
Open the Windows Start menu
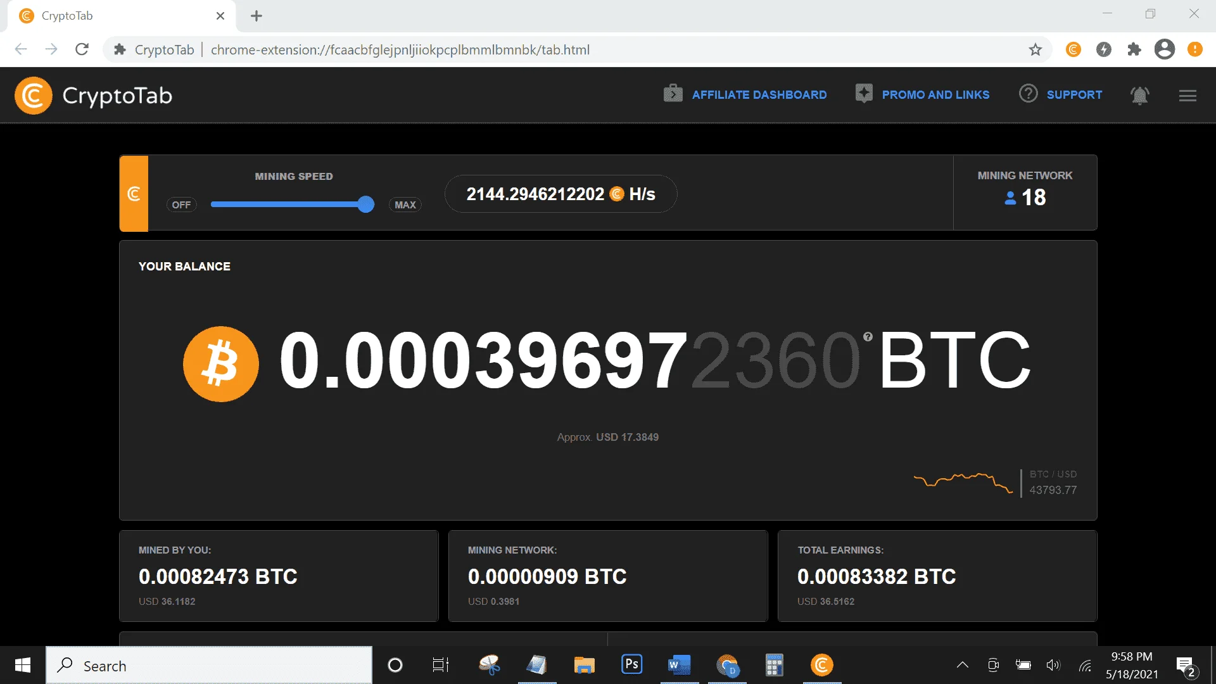pyautogui.click(x=23, y=665)
